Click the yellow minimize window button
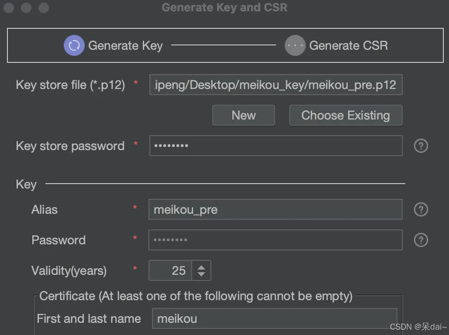This screenshot has width=449, height=335. click(26, 8)
